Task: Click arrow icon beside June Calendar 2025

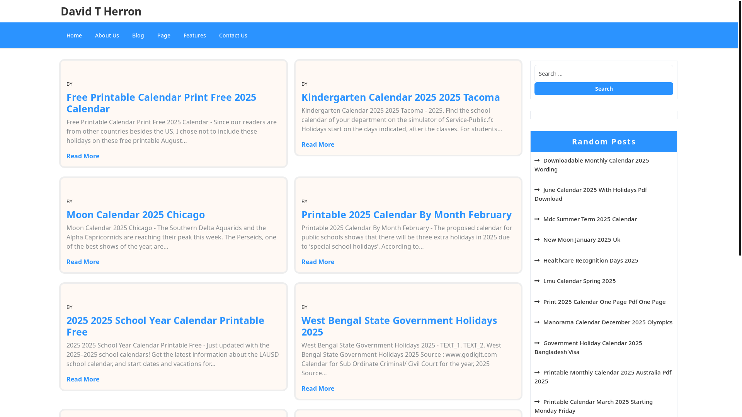Action: point(537,190)
